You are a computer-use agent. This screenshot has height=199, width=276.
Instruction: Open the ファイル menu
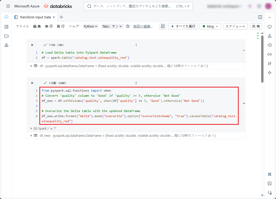point(22,26)
